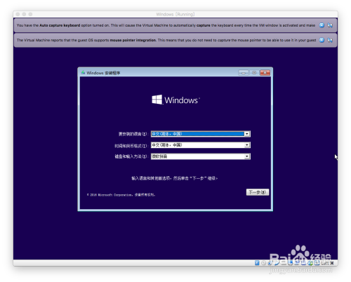This screenshot has height=282, width=351.
Task: Open details of Auto capture keyboard notification
Action: click(322, 25)
